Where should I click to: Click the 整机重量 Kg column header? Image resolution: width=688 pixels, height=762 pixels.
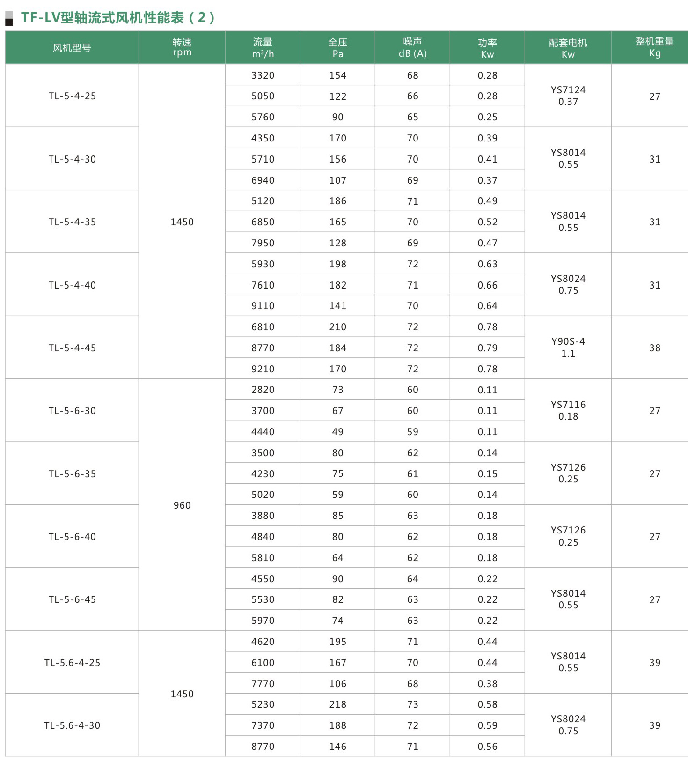pyautogui.click(x=654, y=48)
